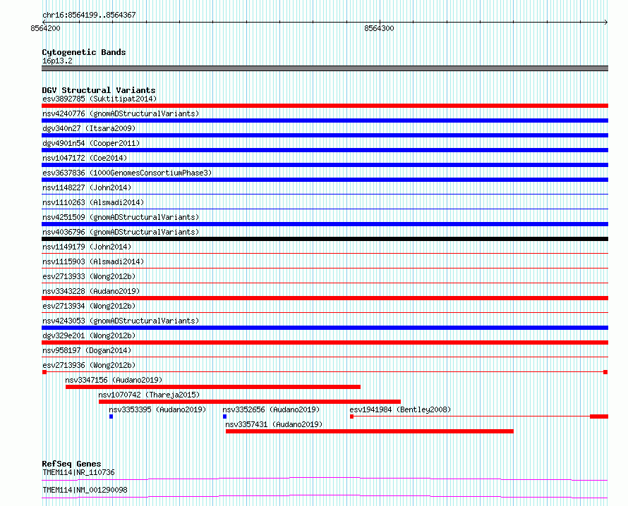This screenshot has width=628, height=506.
Task: Click nsv3352656 (Audano2019) variant label
Action: point(271,409)
